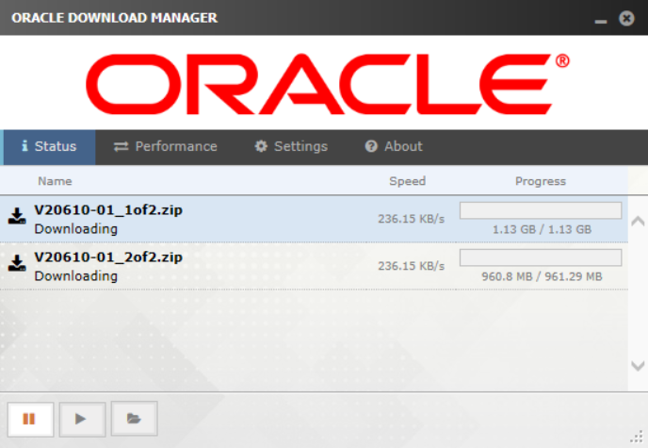This screenshot has width=648, height=448.
Task: Click the Oracle logo banner
Action: pyautogui.click(x=328, y=84)
